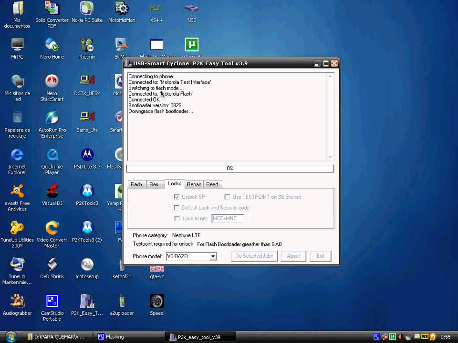458x343 pixels.
Task: Open Nokia PC Suite icon
Action: pyautogui.click(x=87, y=11)
